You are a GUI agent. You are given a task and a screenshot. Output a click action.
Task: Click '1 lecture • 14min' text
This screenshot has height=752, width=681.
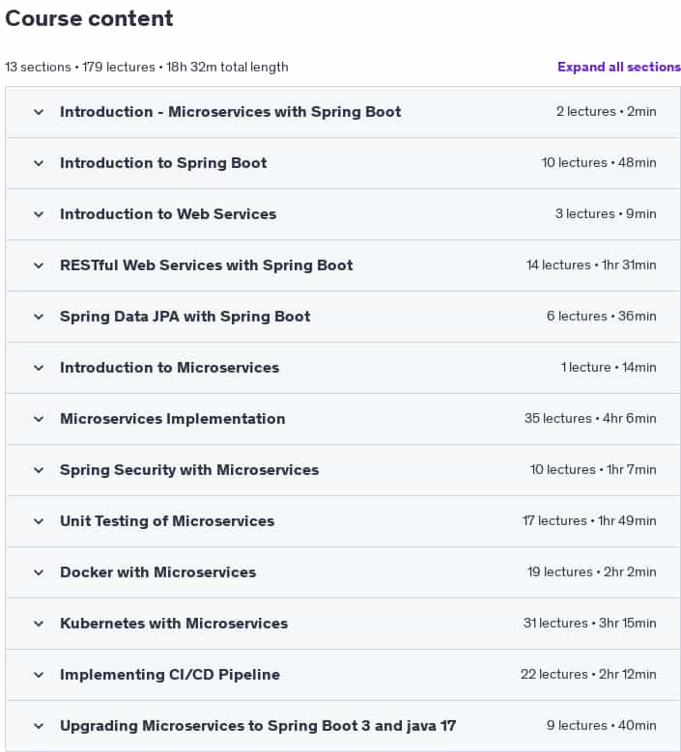609,367
